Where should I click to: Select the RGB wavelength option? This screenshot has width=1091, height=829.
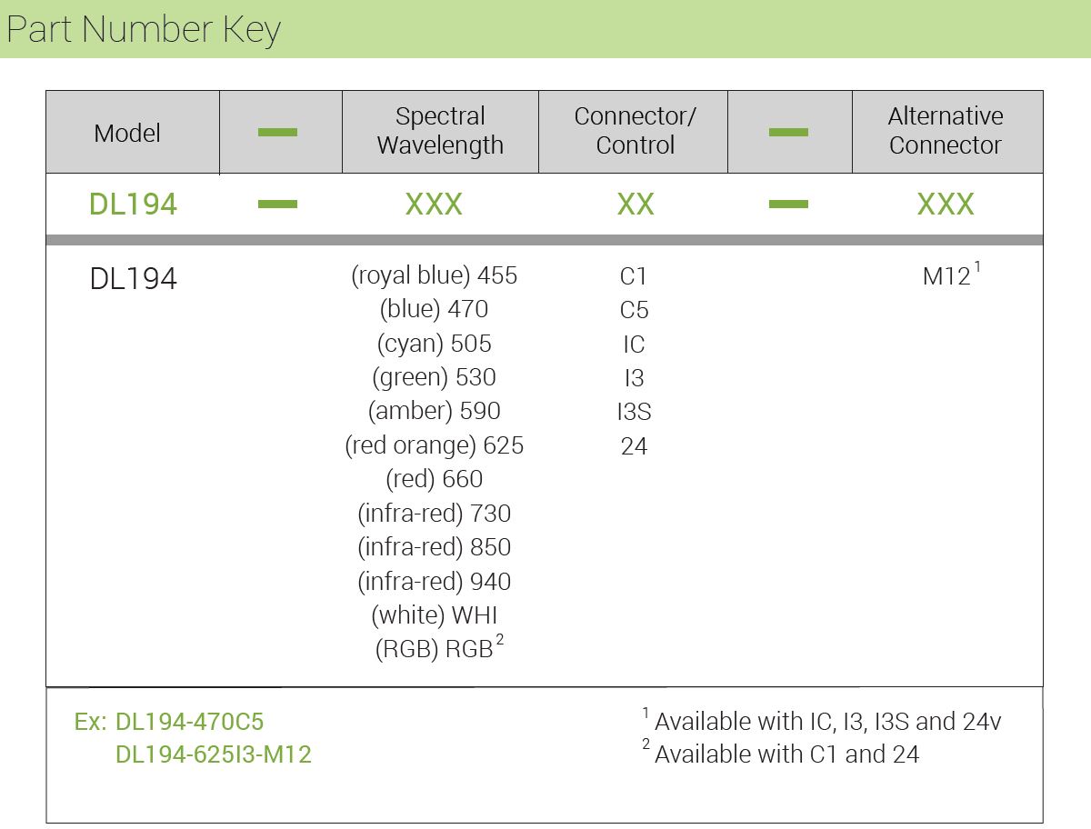(436, 649)
